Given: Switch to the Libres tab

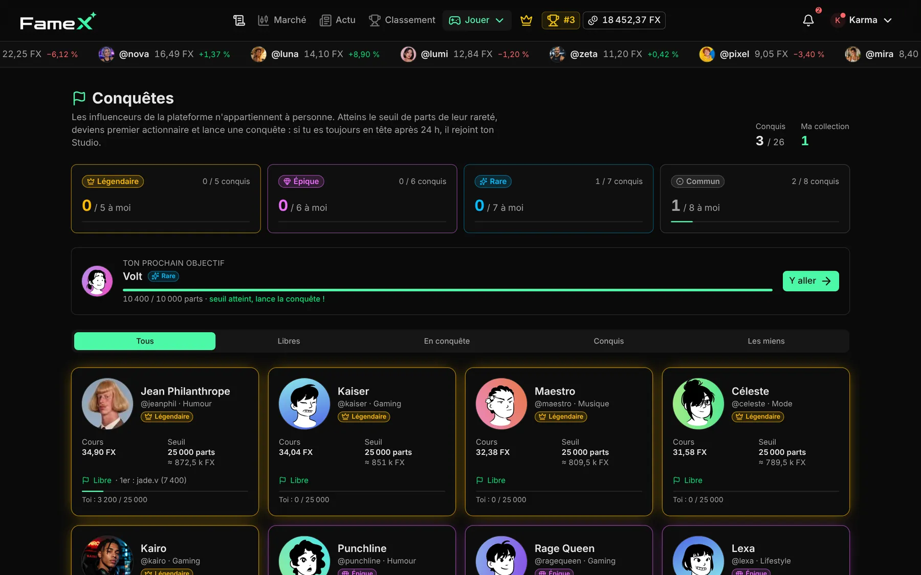Looking at the screenshot, I should [x=289, y=341].
